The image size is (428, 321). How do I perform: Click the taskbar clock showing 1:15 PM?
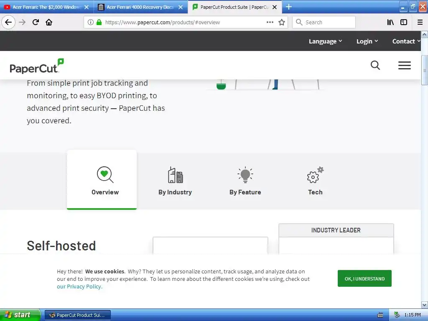(x=413, y=315)
